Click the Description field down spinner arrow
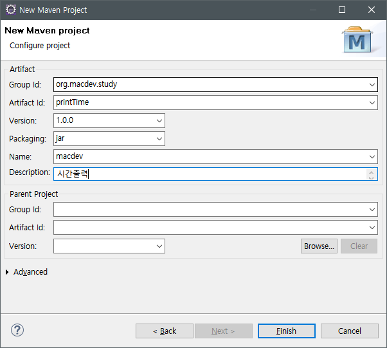 pyautogui.click(x=371, y=177)
